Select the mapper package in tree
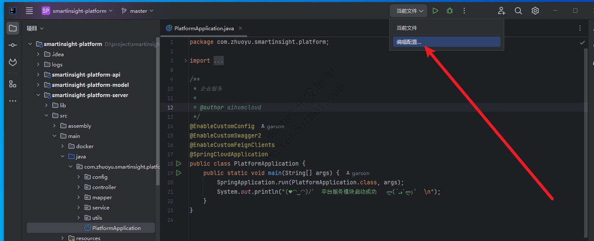 click(102, 197)
